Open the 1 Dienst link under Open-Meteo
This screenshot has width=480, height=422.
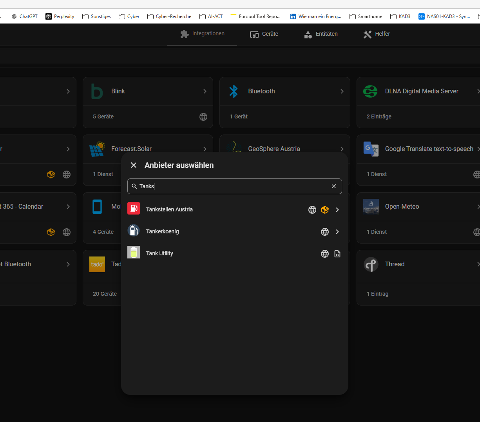(377, 232)
